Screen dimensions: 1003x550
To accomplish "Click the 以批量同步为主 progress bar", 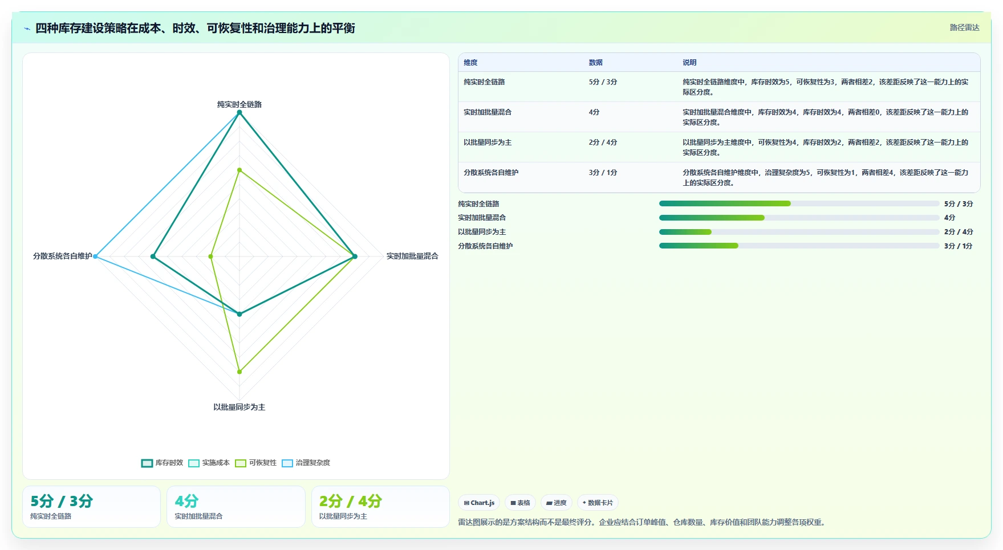I will [799, 232].
